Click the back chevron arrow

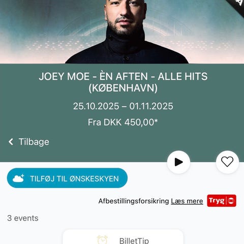11,142
